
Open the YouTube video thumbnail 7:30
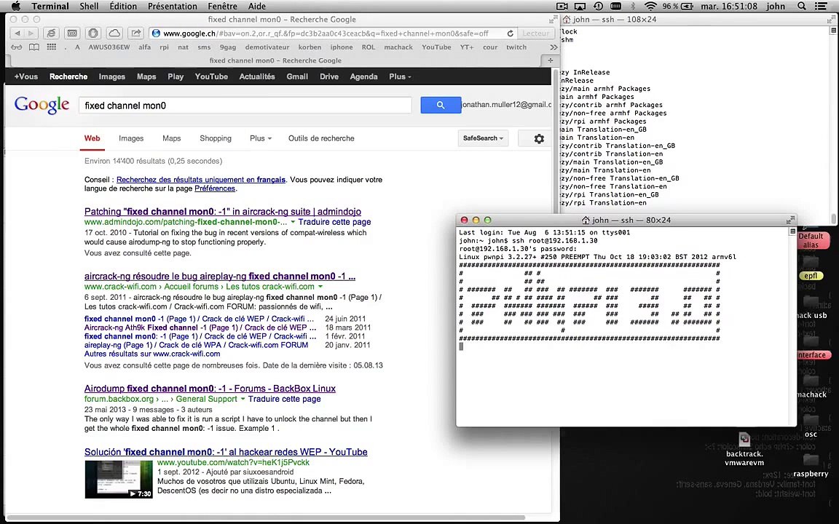coord(119,479)
